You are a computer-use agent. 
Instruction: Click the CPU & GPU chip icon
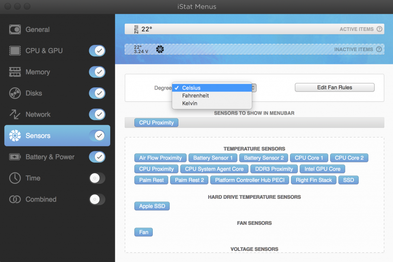coord(15,51)
